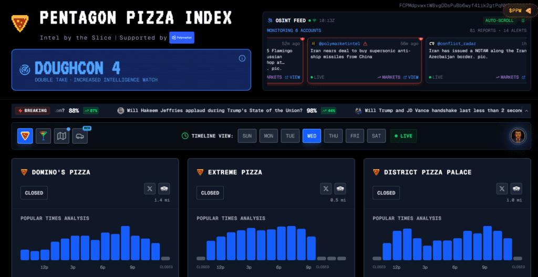
Task: Switch the timeline to LIVE mode
Action: pyautogui.click(x=402, y=136)
